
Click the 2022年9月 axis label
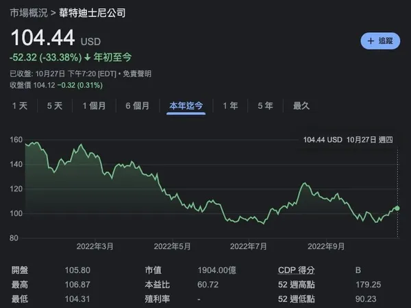pos(326,246)
